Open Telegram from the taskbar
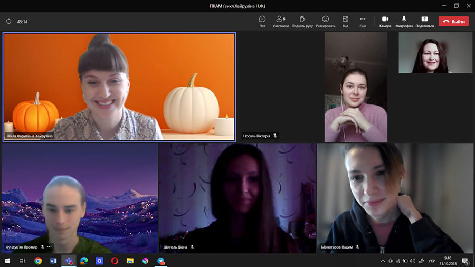 click(161, 261)
